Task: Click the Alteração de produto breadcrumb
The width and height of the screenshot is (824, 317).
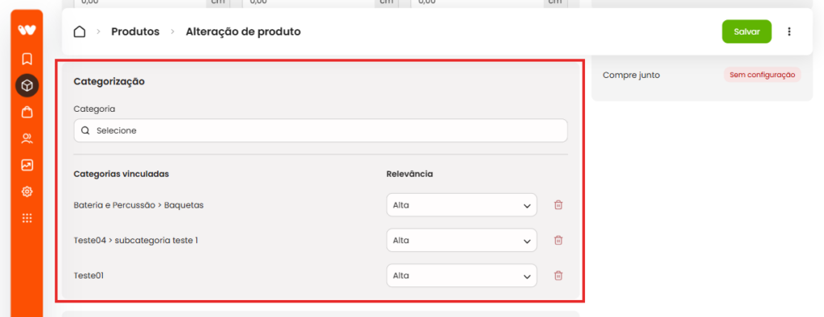Action: tap(243, 31)
